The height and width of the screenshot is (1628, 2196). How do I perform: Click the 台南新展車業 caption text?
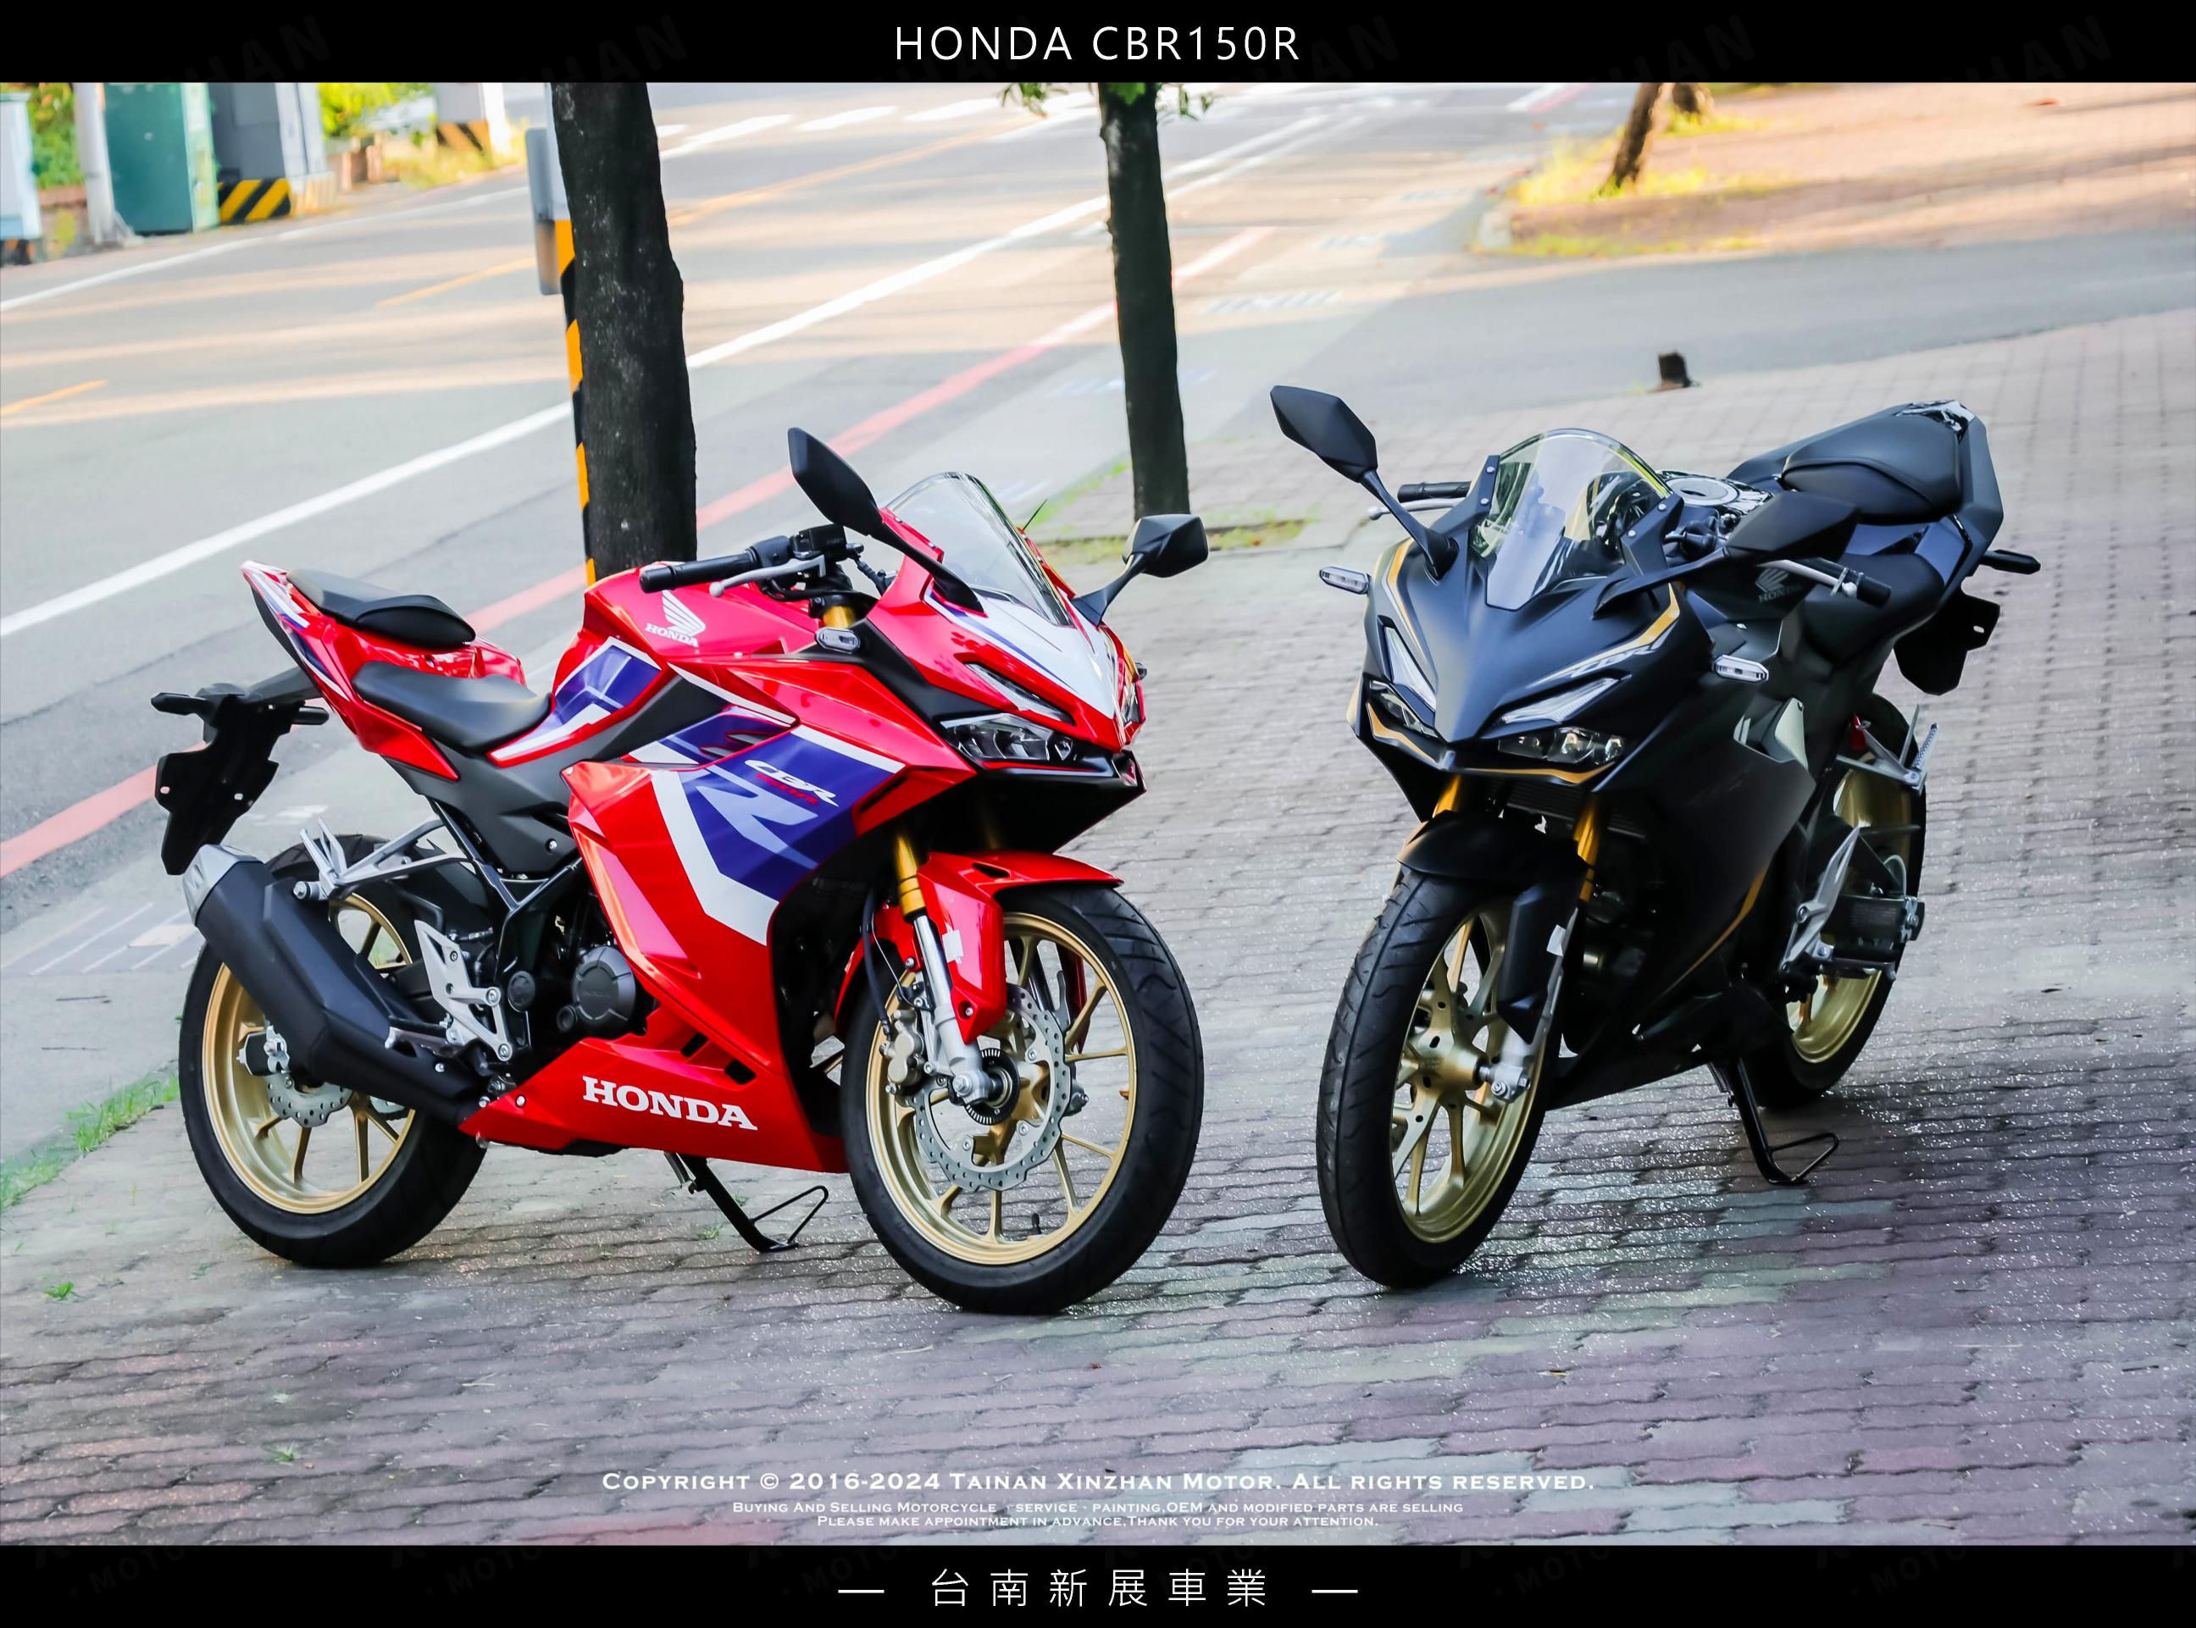click(x=1098, y=1588)
